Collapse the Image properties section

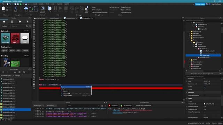tap(187, 98)
